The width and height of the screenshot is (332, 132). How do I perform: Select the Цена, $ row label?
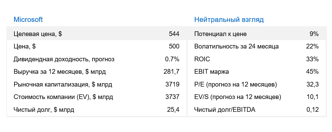pos(25,46)
